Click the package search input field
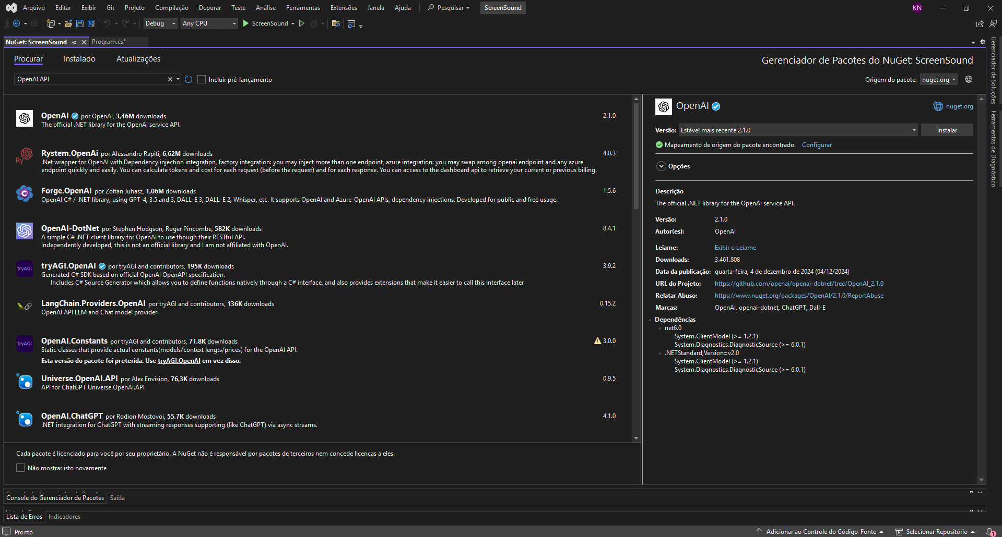Screen dimensions: 1002x537 tap(91, 79)
